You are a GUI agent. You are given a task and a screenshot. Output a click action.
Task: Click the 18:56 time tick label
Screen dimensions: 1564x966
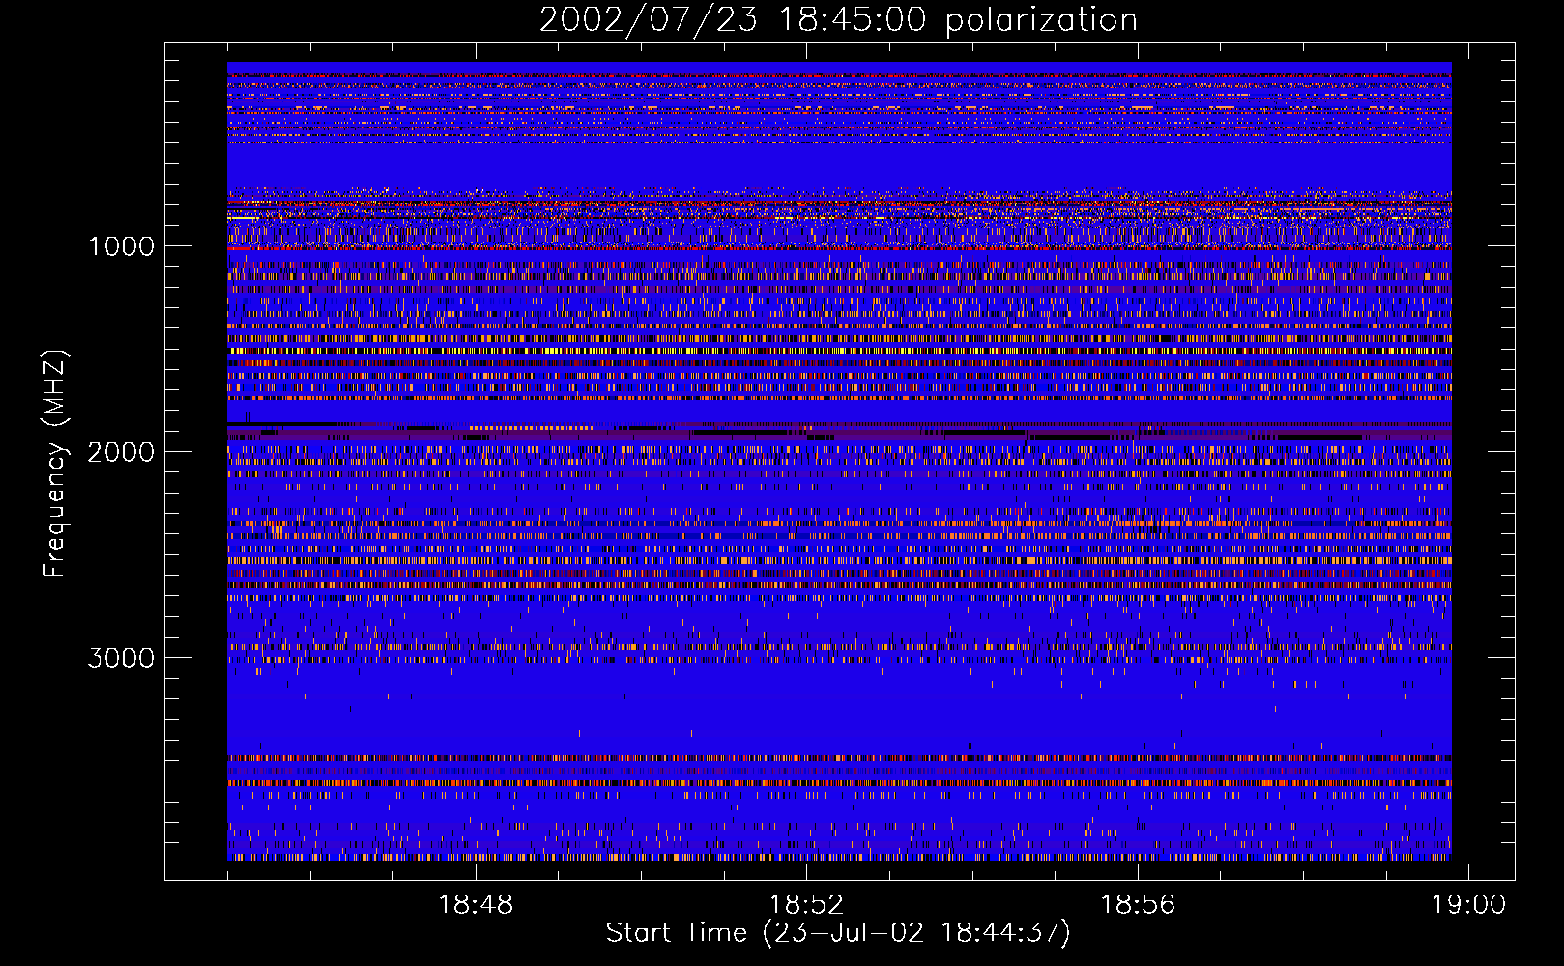click(1138, 905)
